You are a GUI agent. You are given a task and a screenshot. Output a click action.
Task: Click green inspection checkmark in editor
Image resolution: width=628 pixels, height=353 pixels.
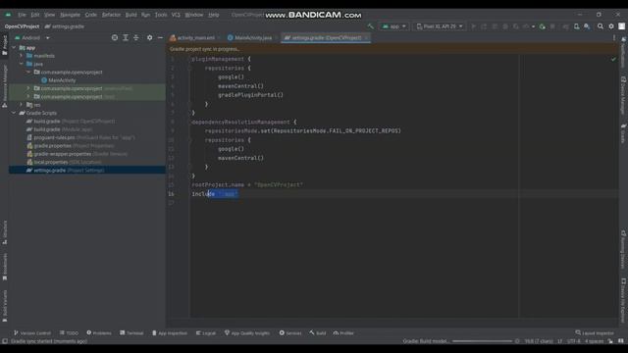pos(613,59)
